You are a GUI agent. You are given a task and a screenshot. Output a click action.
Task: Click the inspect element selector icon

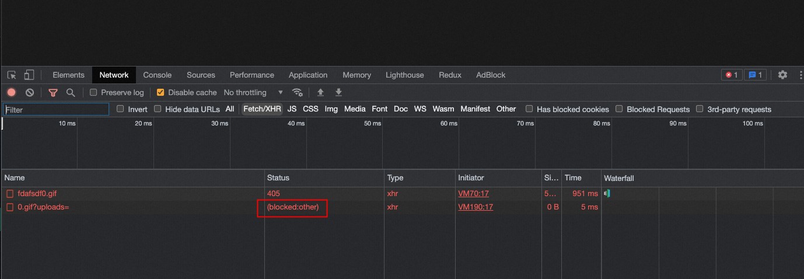click(x=12, y=75)
